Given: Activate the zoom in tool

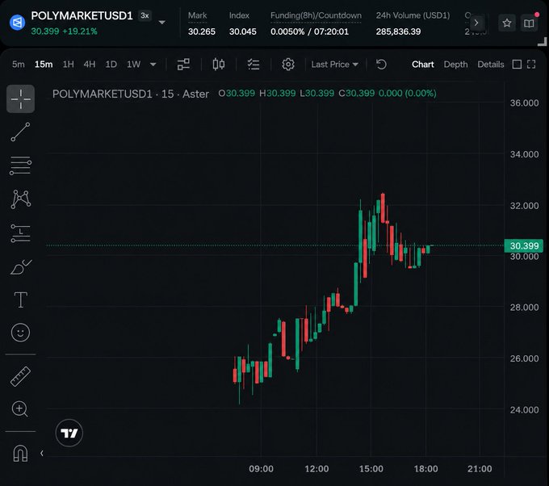Looking at the screenshot, I should [x=20, y=409].
